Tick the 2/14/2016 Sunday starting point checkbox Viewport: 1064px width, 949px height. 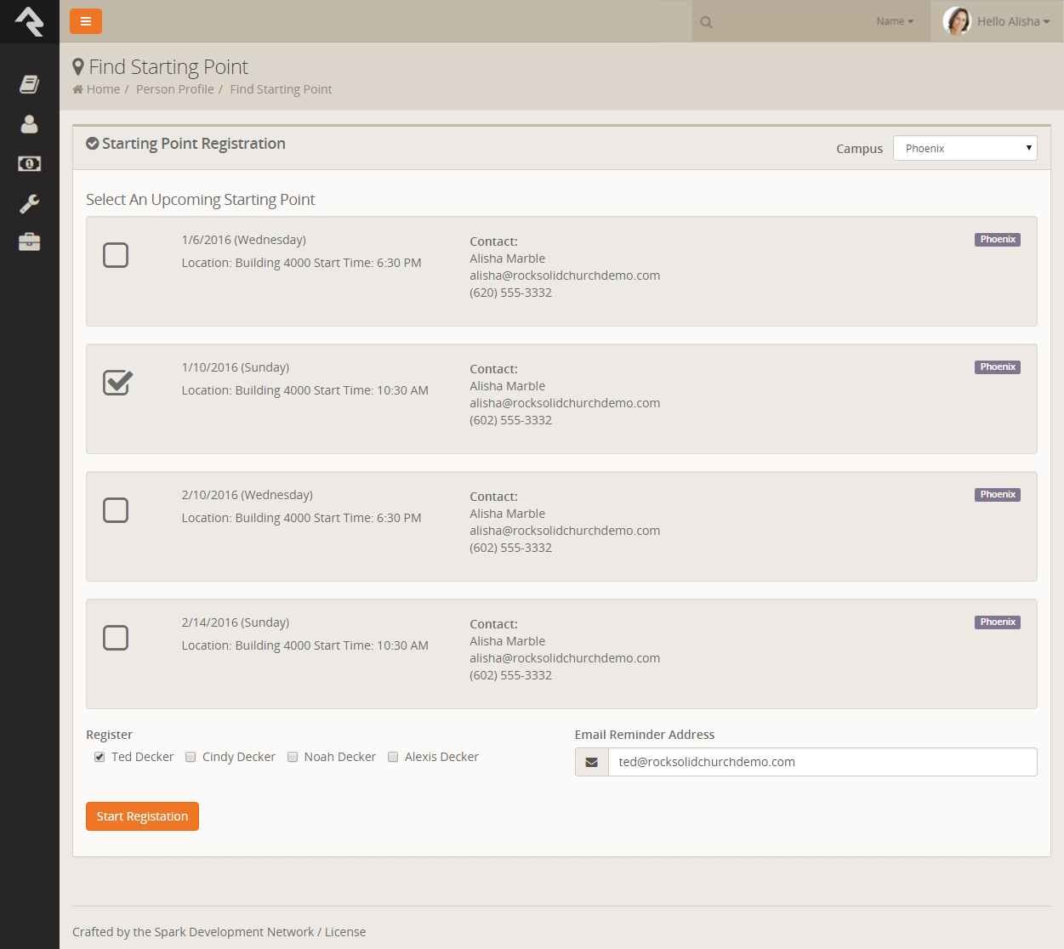pyautogui.click(x=116, y=638)
